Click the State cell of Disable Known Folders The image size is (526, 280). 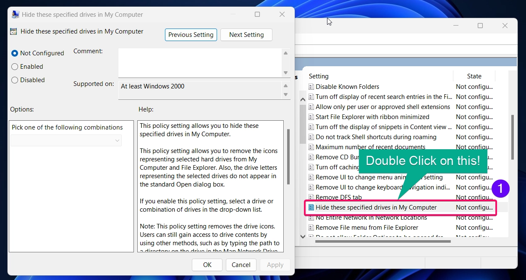click(x=474, y=87)
